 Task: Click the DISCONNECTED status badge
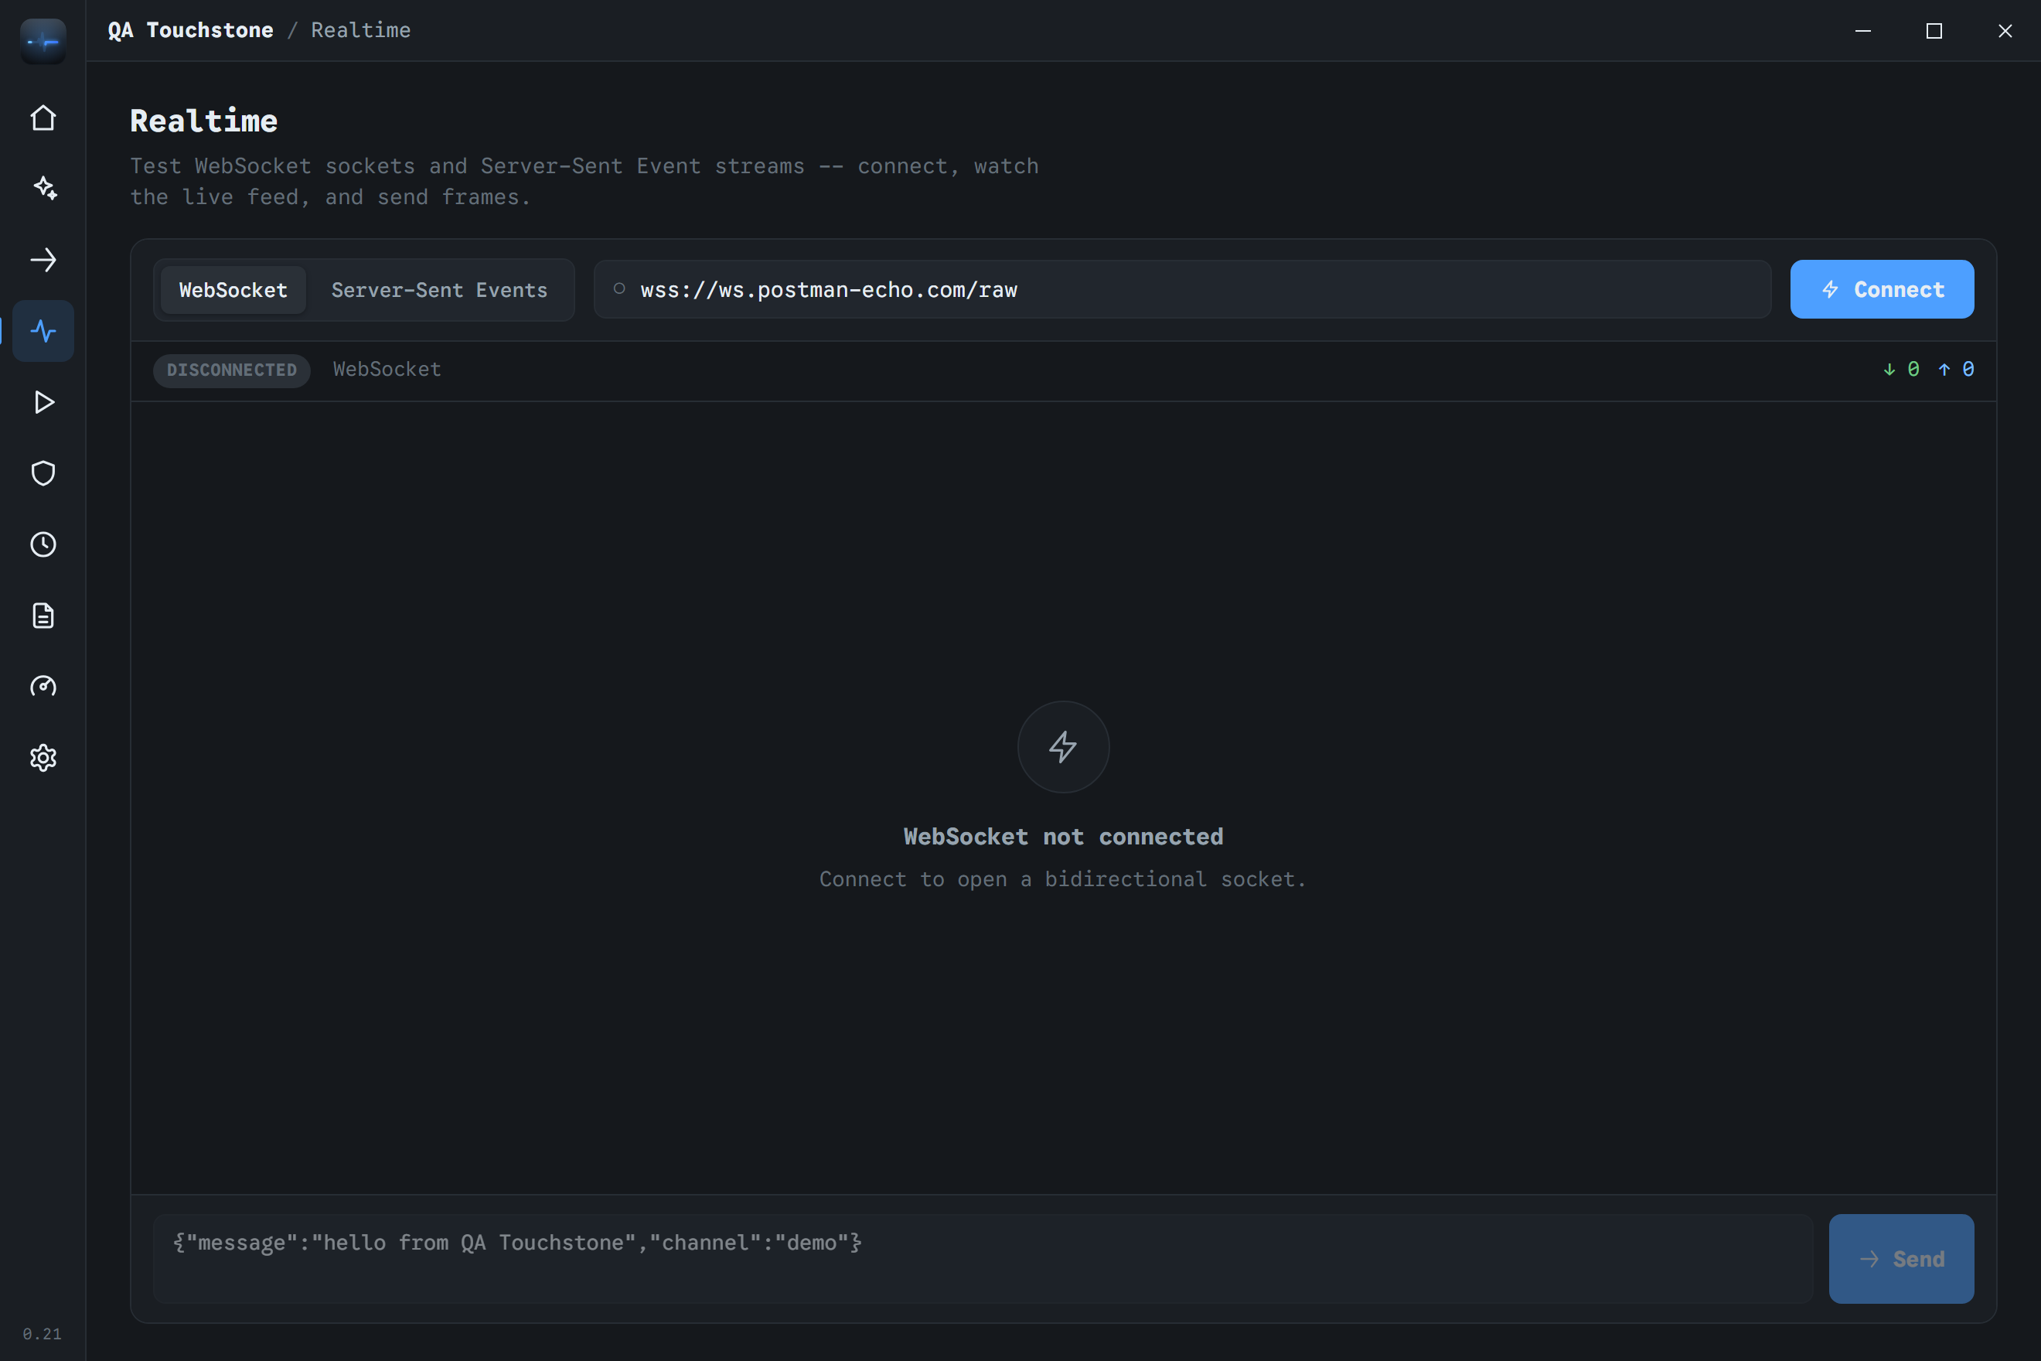[x=232, y=370]
